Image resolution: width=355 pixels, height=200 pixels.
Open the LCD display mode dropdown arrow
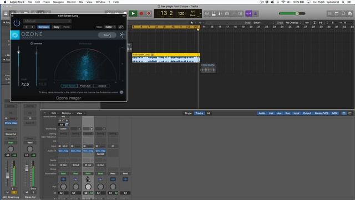(200, 13)
